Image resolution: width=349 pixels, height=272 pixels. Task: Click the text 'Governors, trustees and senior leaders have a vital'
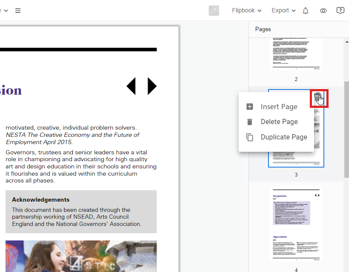(76, 152)
